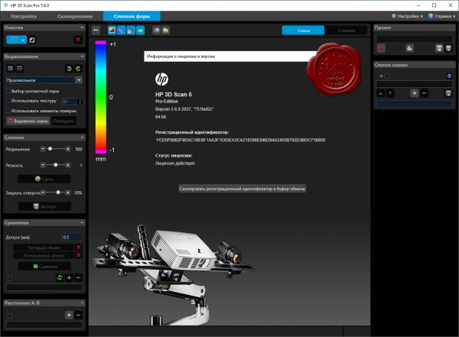Click the plus icon in Сравнение panel
This screenshot has width=459, height=337.
[x=69, y=277]
